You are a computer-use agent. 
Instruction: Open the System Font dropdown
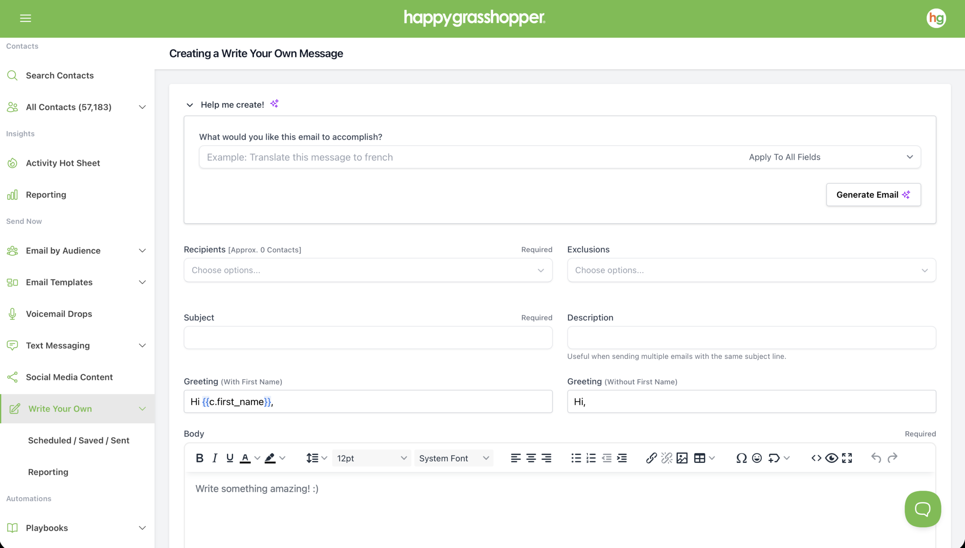coord(454,458)
